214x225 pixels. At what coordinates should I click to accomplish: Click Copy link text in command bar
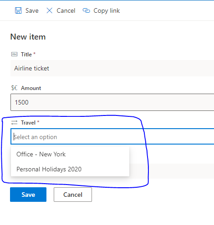107,11
